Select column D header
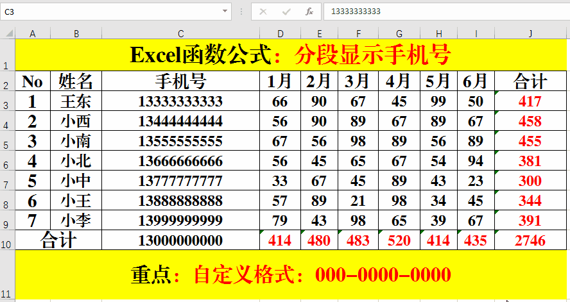Viewport: 570px width, 302px height. click(x=281, y=34)
